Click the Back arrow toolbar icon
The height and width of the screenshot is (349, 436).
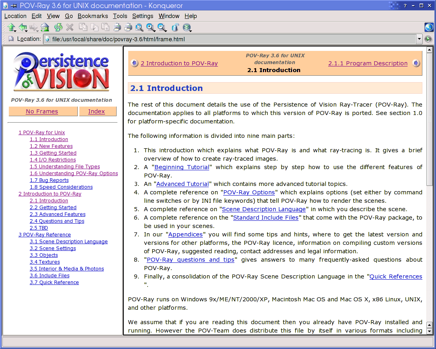coord(22,27)
